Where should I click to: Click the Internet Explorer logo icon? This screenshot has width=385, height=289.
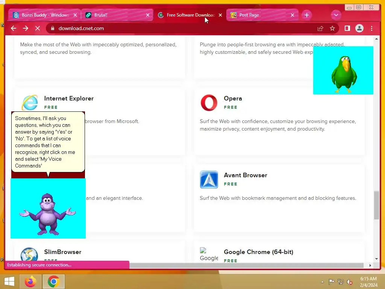(30, 103)
